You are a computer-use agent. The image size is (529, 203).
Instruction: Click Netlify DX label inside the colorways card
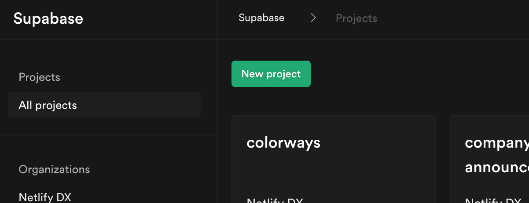[x=275, y=200]
